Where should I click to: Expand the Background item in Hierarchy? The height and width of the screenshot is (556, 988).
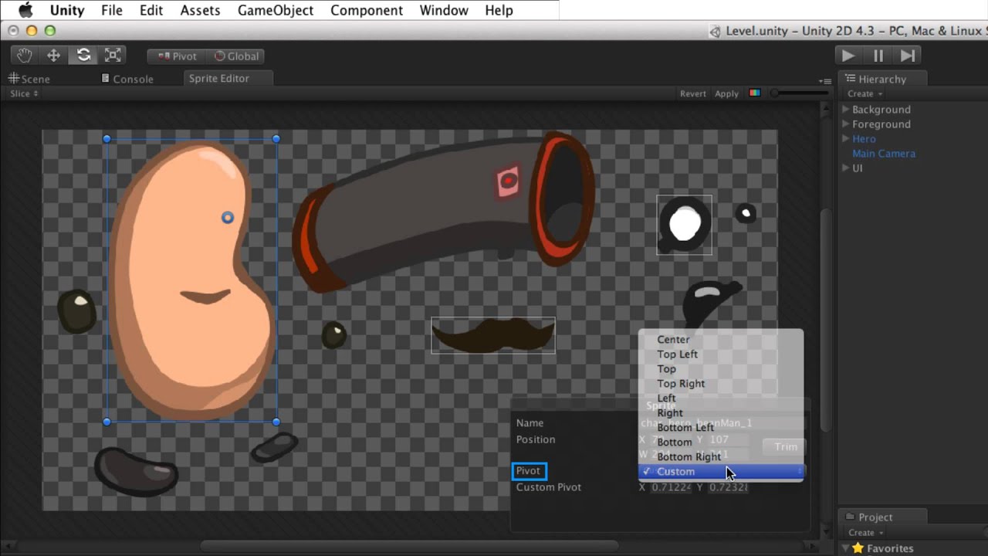(x=846, y=110)
